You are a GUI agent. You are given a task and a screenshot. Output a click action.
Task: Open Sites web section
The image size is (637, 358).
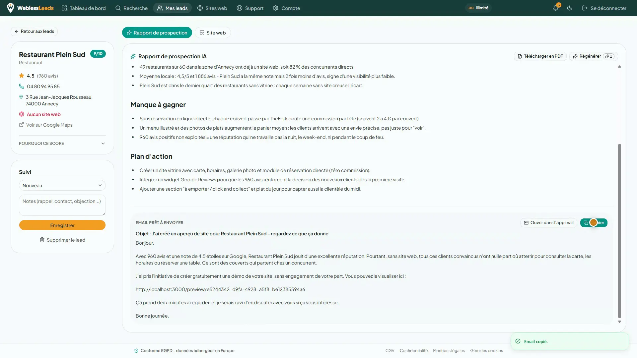[212, 8]
